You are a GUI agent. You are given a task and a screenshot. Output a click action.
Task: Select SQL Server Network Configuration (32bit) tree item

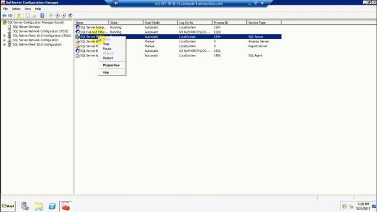[41, 31]
